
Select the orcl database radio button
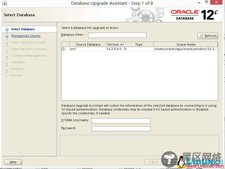[63, 49]
